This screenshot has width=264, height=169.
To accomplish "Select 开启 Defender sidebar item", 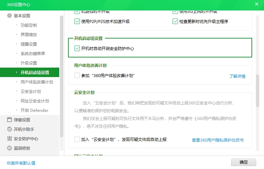I will [34, 110].
